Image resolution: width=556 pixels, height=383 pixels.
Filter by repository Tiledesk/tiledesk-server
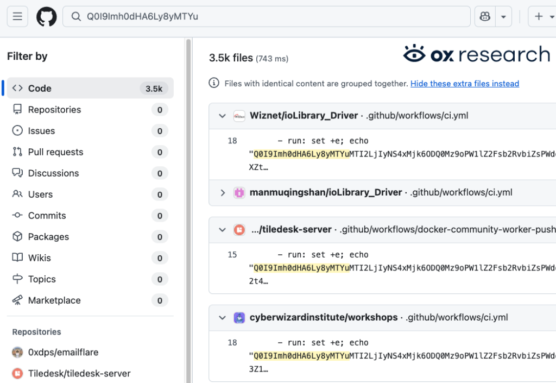point(79,373)
